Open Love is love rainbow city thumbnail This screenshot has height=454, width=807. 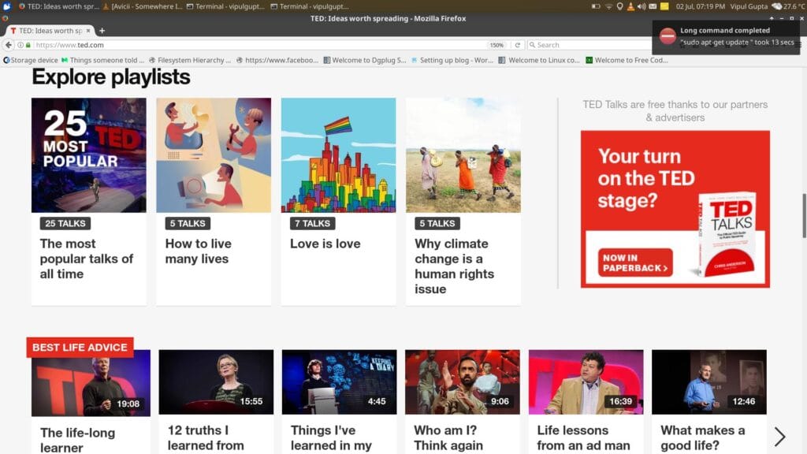pos(338,155)
